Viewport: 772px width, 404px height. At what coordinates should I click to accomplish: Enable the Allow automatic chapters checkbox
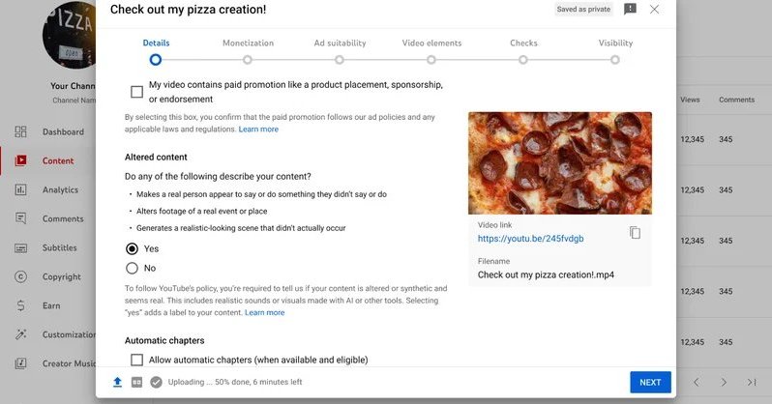[x=136, y=360]
